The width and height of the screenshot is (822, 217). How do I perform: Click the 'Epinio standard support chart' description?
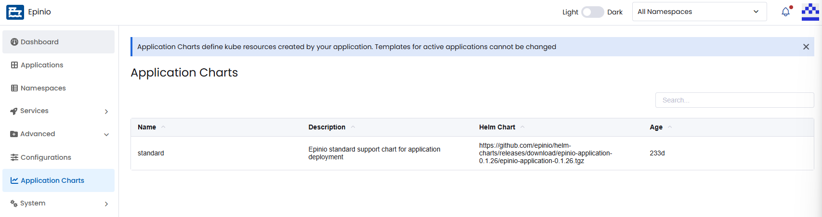[375, 153]
